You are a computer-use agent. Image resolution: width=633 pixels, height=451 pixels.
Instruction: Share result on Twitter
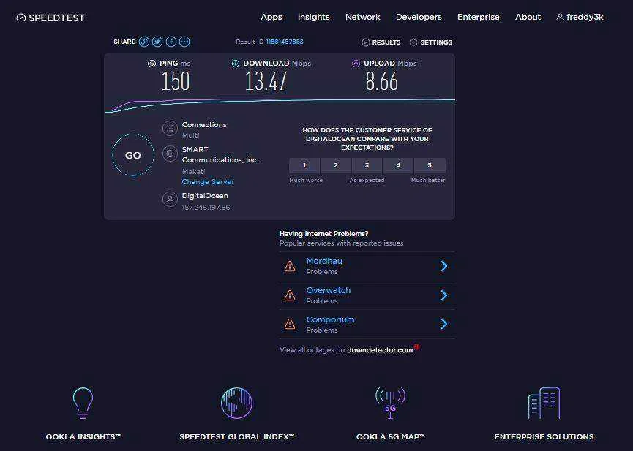[x=157, y=42]
